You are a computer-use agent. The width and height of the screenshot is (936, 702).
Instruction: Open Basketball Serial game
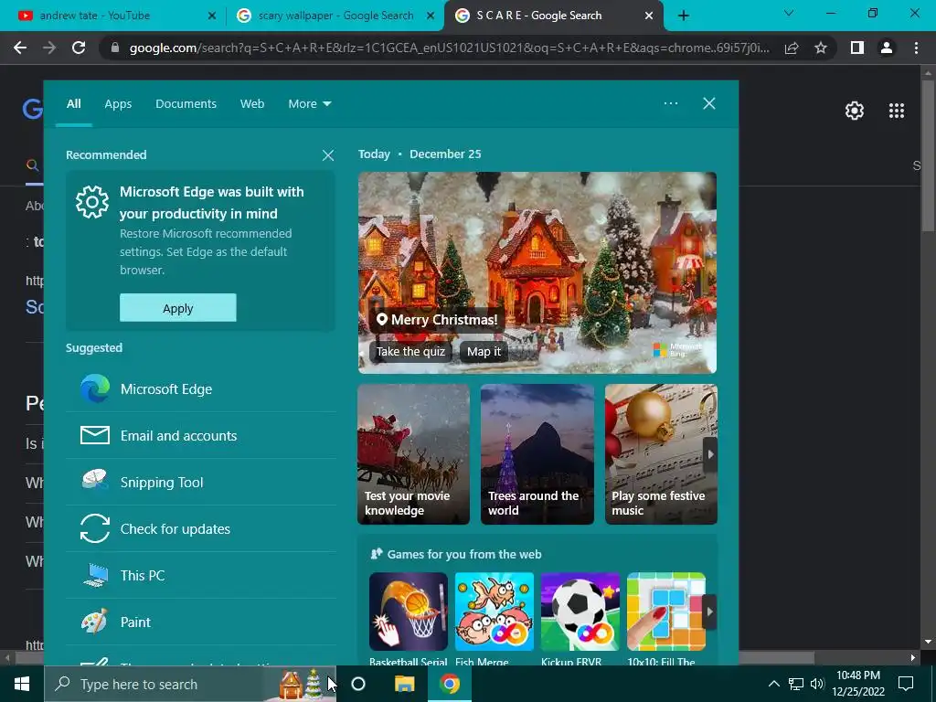(409, 612)
